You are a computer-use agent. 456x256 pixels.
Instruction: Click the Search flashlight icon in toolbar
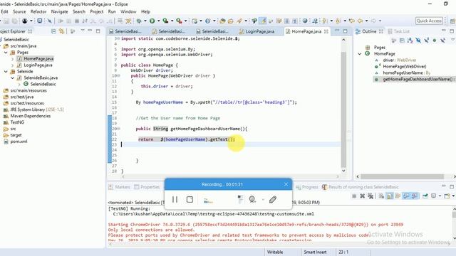click(x=239, y=21)
